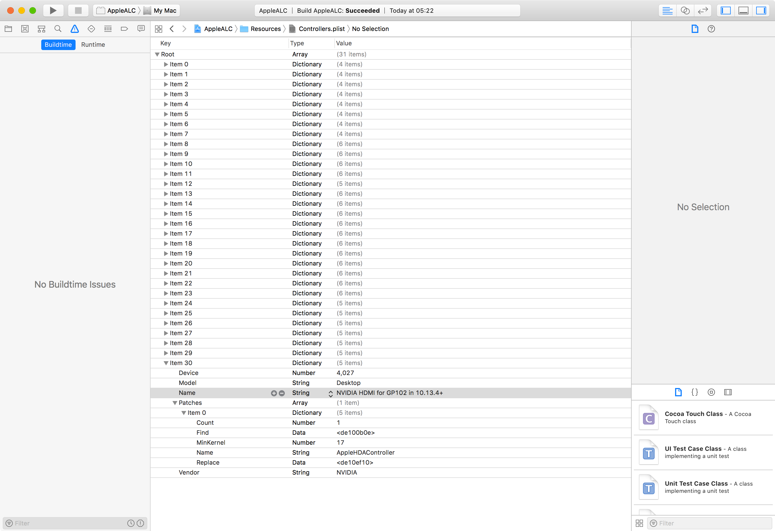Open related items grid menu in jump bar
The image size is (775, 531).
159,29
